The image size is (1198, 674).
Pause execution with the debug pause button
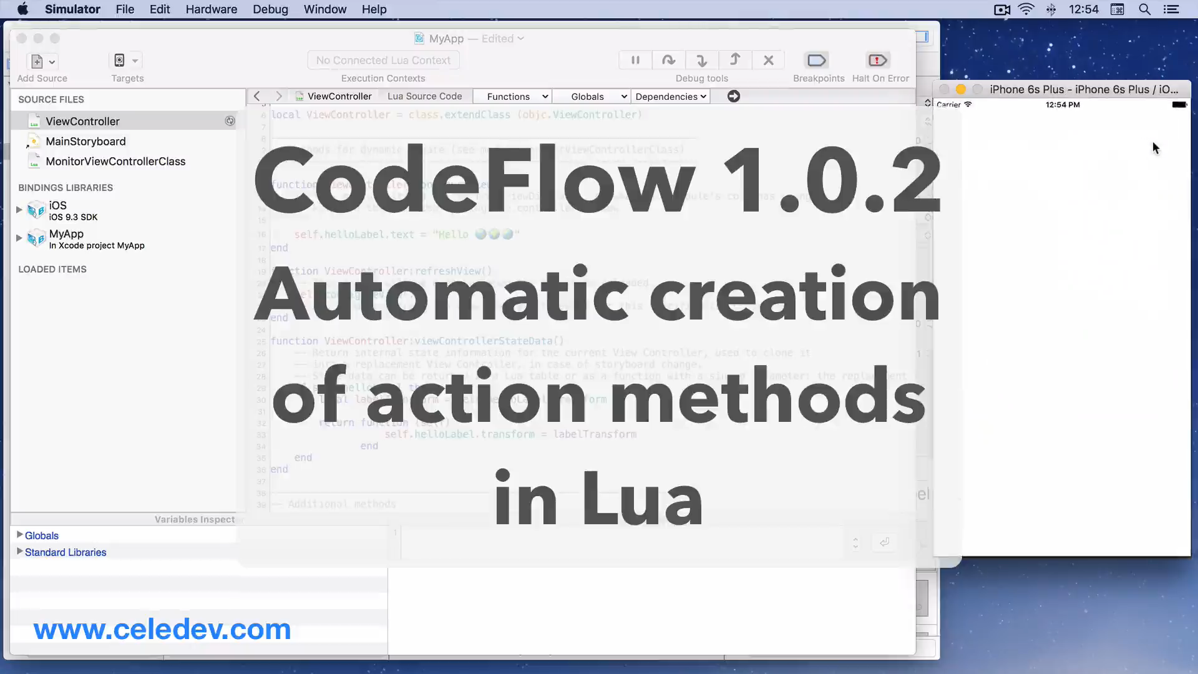tap(635, 61)
